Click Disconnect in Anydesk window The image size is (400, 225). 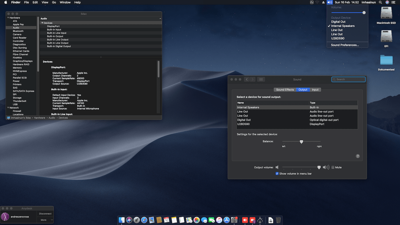45,214
